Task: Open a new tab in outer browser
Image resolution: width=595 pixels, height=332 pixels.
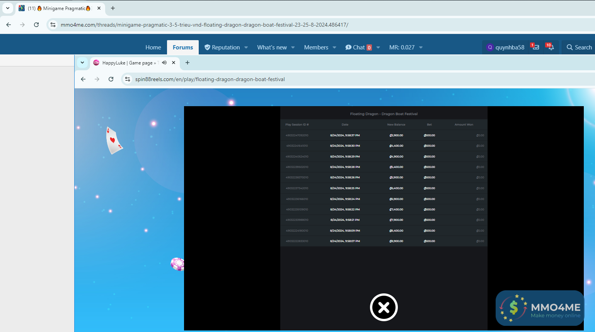Action: [113, 8]
